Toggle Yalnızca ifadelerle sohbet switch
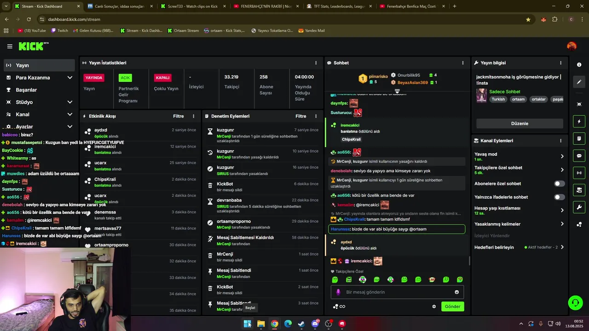 click(x=559, y=197)
